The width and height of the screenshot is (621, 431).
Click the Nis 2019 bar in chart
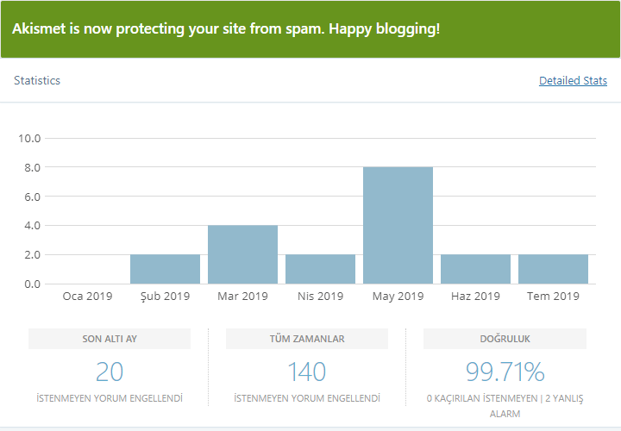coord(320,269)
